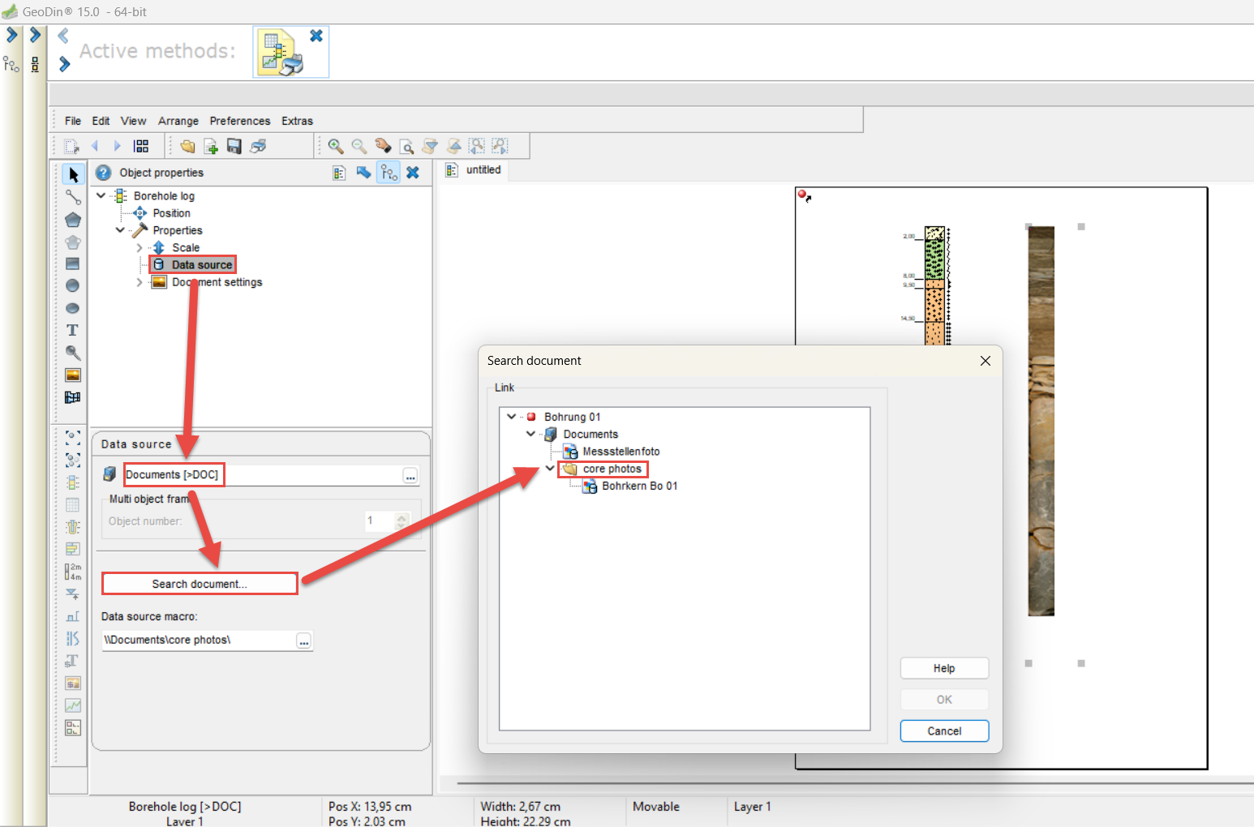This screenshot has height=827, width=1254.
Task: Select the Position tree item
Action: pyautogui.click(x=171, y=213)
